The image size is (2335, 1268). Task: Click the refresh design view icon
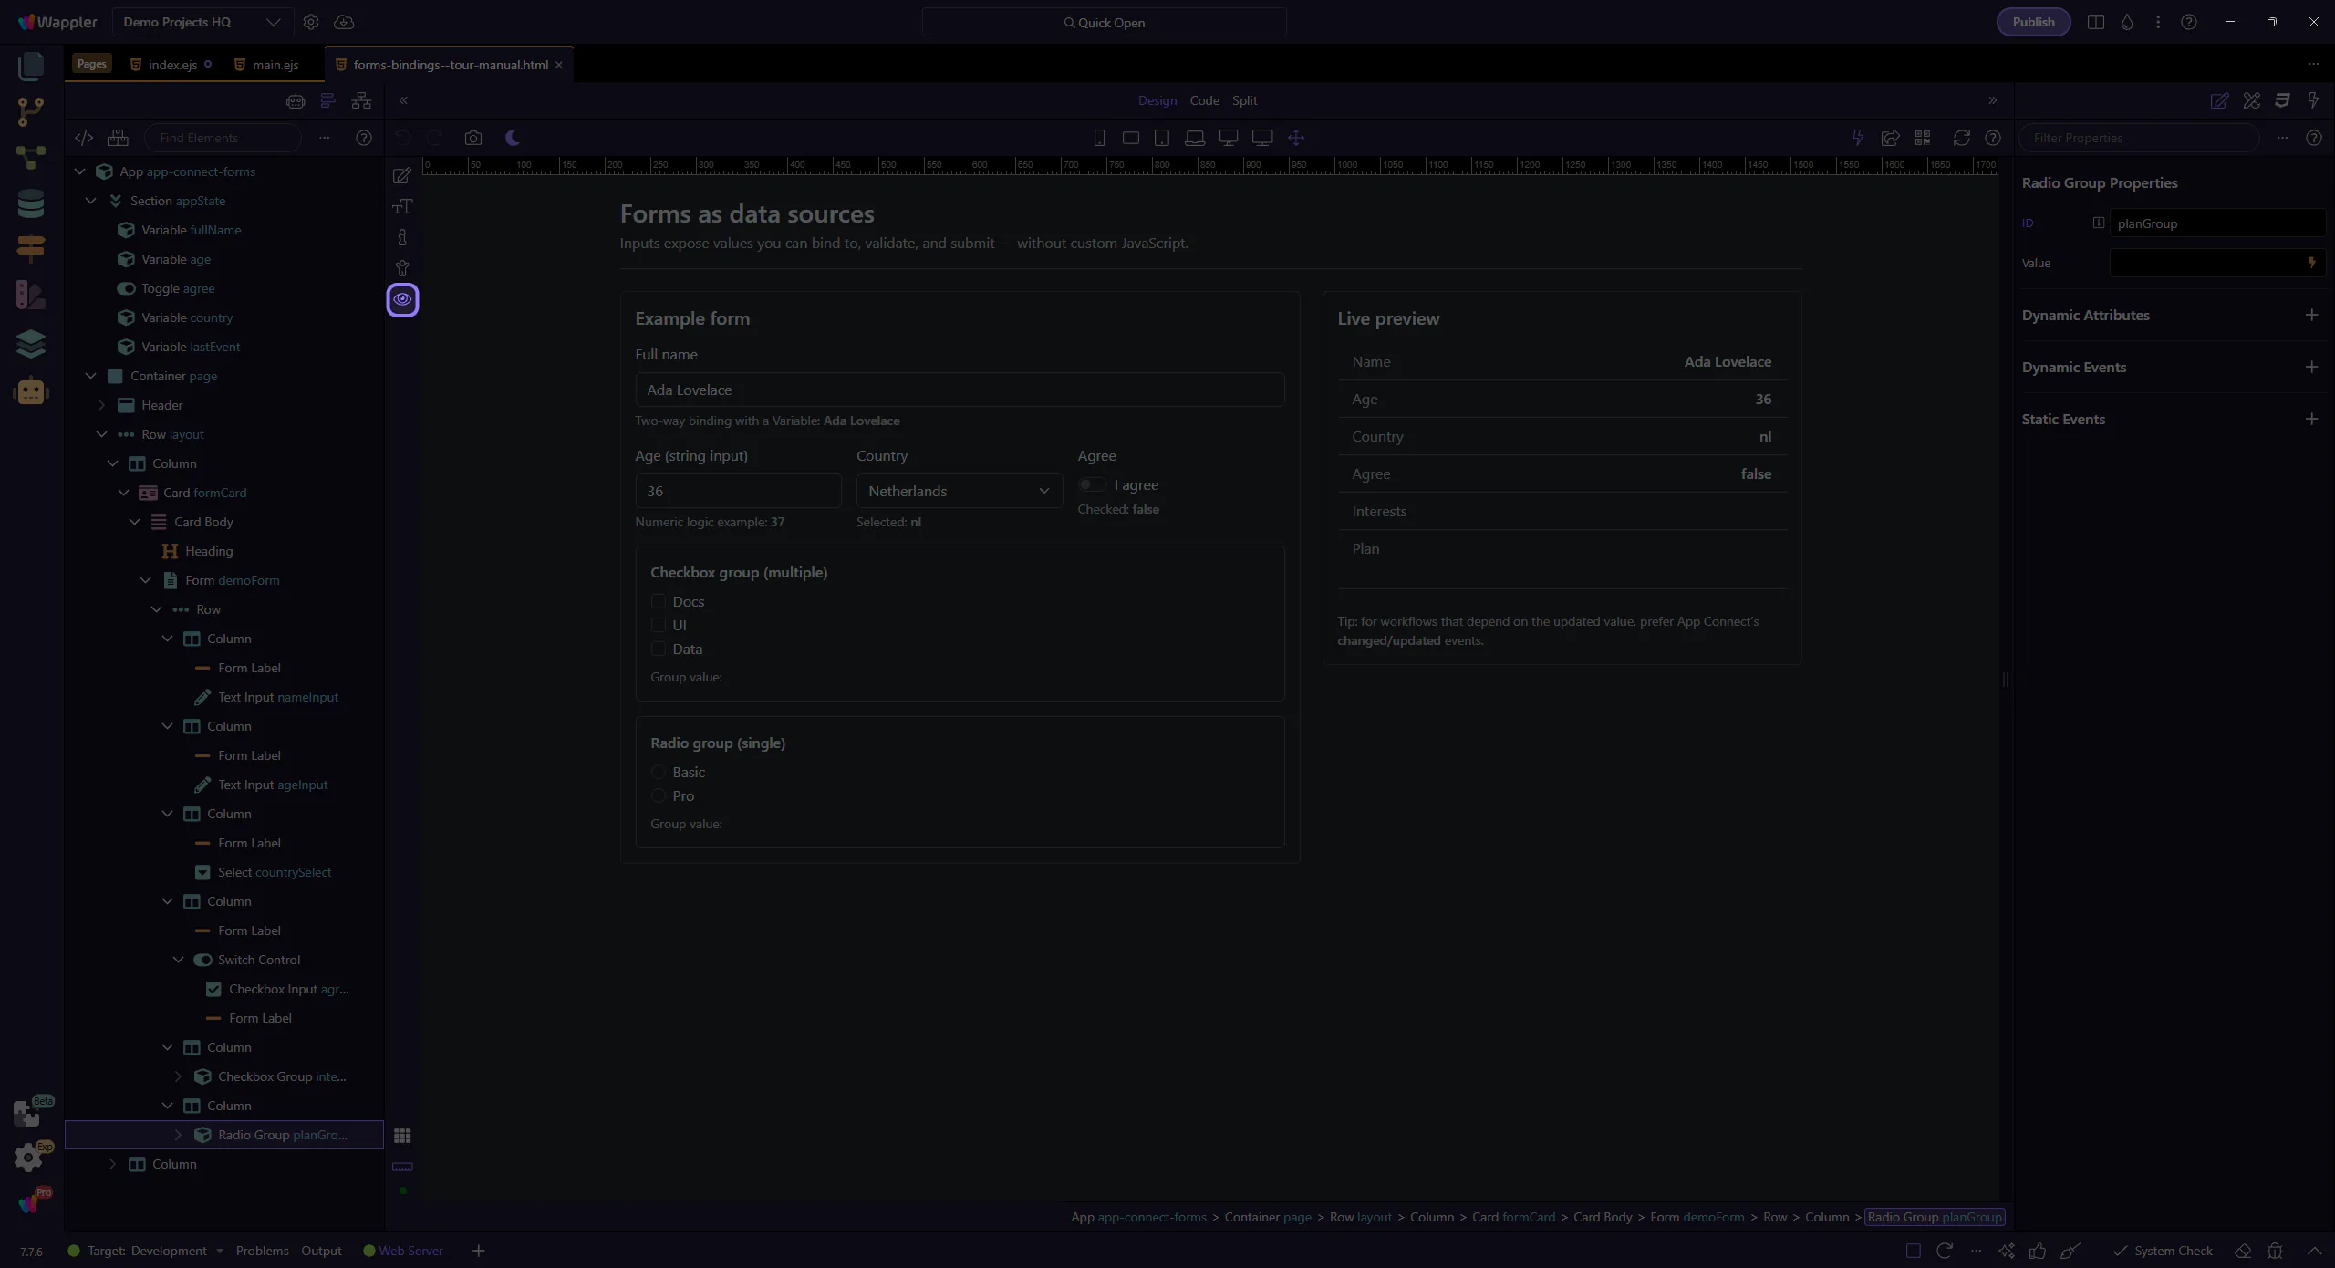click(1961, 138)
